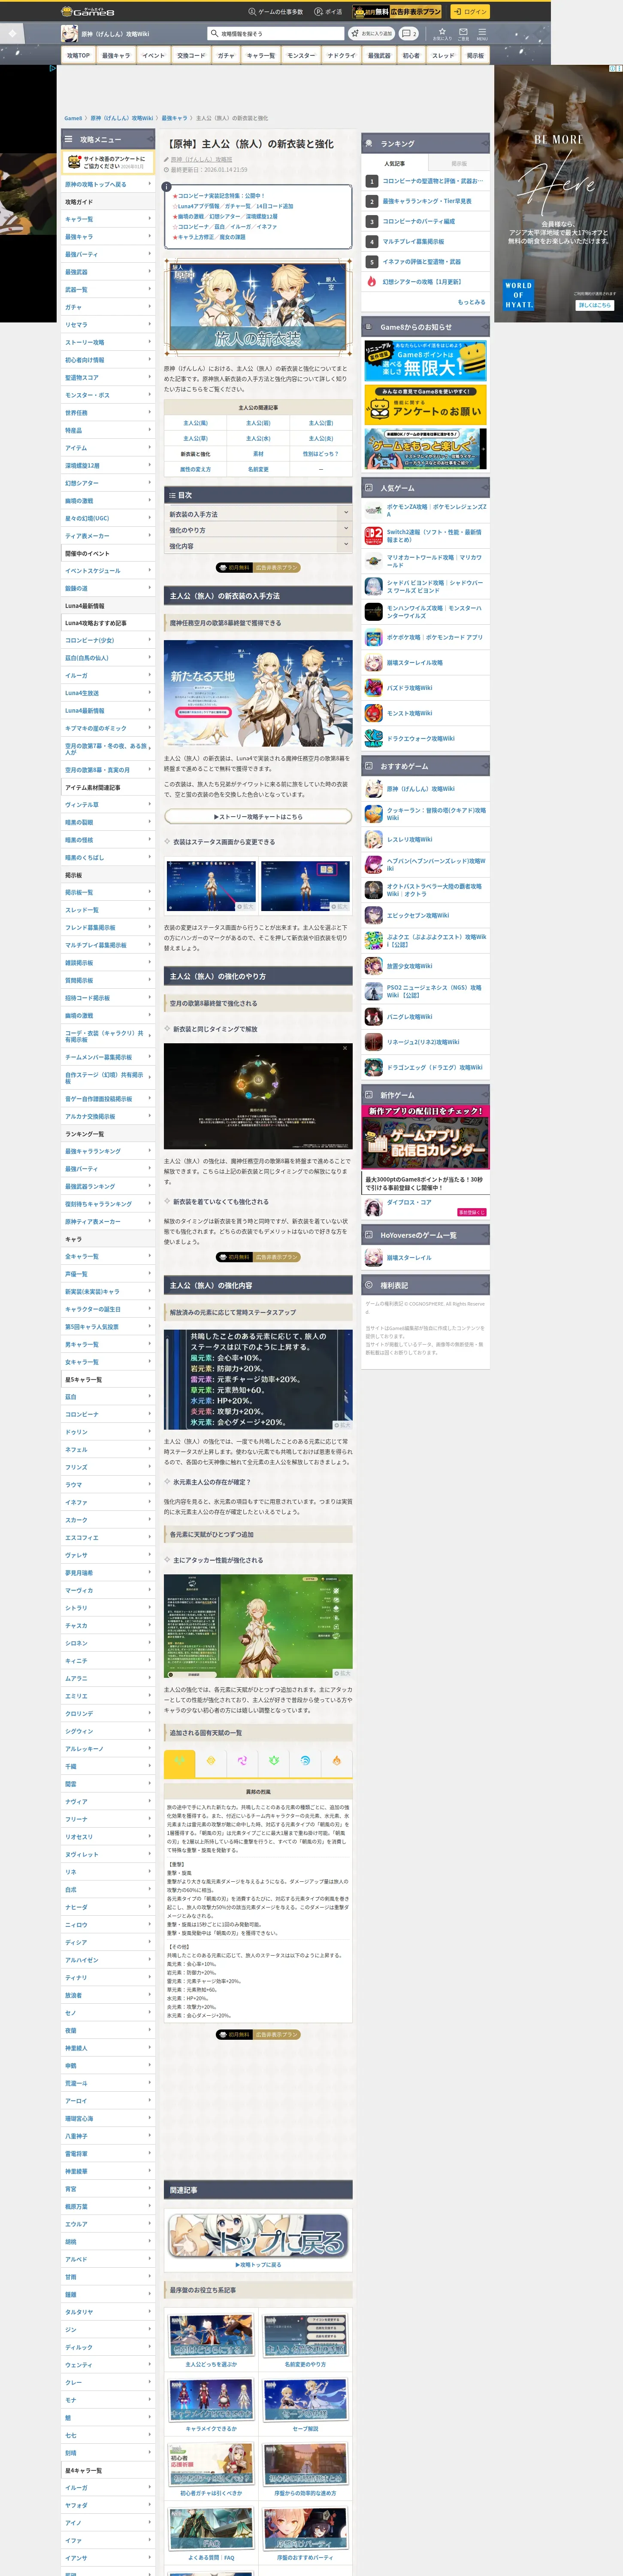Open the ポイ活 header link
The image size is (623, 2576).
[x=328, y=12]
